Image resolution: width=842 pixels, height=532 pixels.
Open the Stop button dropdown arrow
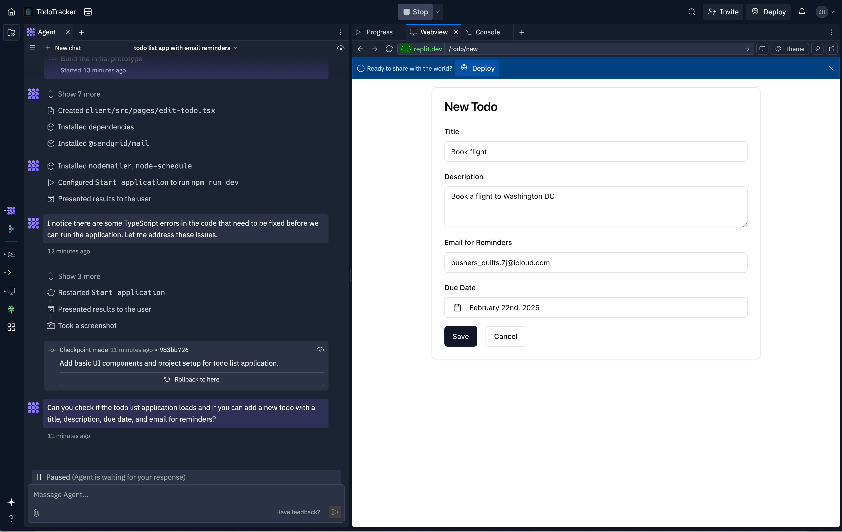click(437, 12)
